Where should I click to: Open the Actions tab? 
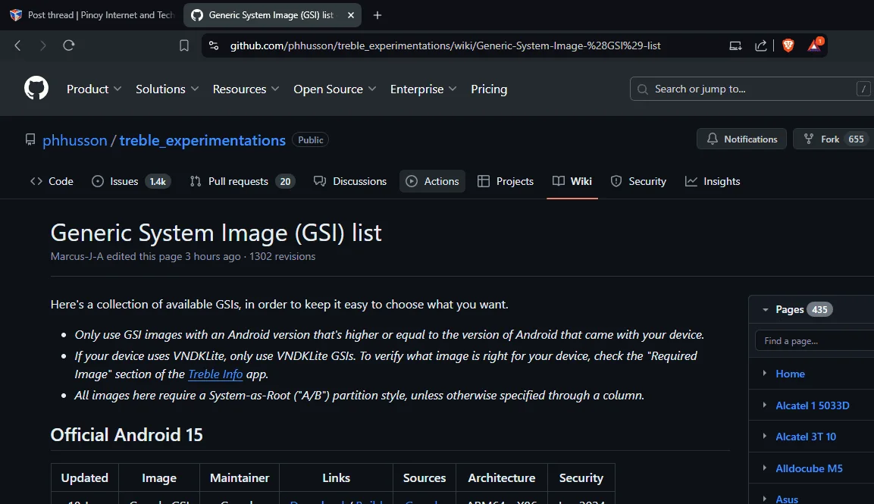pyautogui.click(x=432, y=181)
